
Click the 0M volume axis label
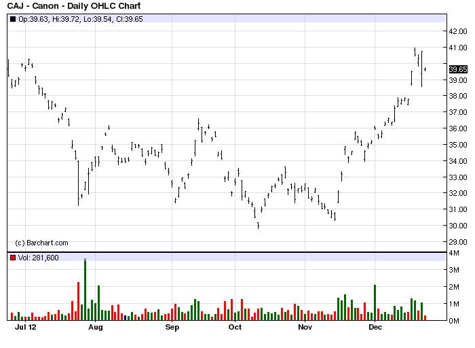click(x=454, y=321)
